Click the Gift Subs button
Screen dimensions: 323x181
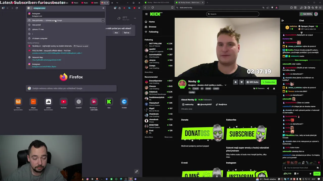click(x=252, y=82)
